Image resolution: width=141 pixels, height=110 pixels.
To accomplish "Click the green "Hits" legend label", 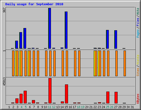I will 138,11.
